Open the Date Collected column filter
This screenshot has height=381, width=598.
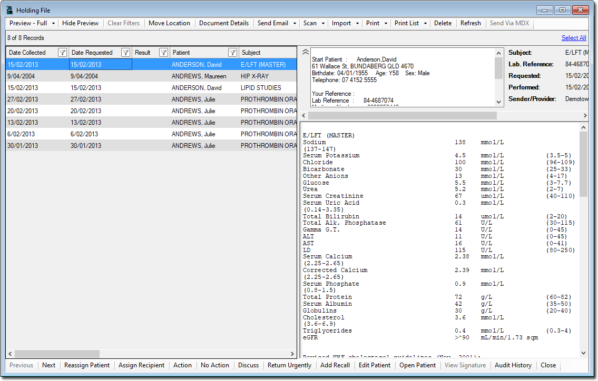(x=62, y=53)
